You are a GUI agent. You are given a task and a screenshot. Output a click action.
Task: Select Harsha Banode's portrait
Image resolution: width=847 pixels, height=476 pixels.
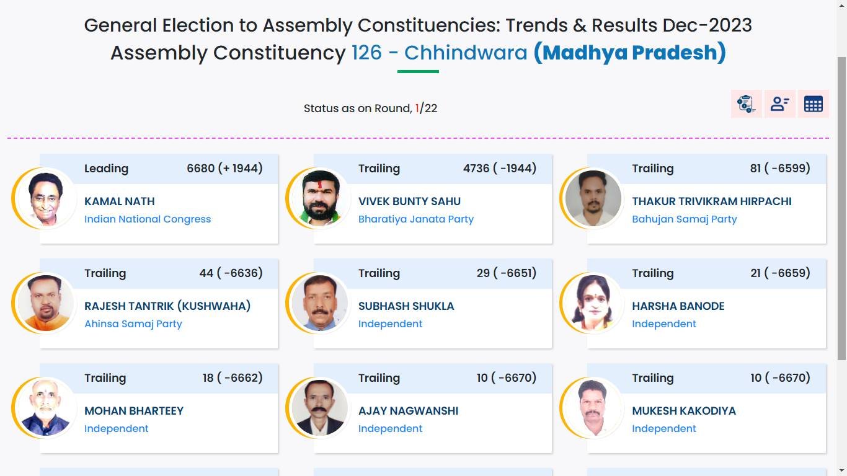(x=593, y=303)
